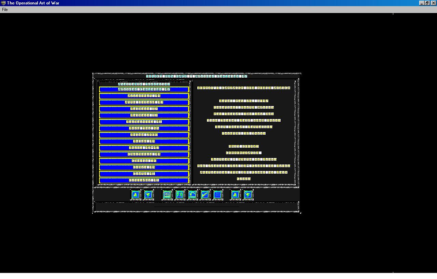Click the two-figures players icon
The width and height of the screenshot is (437, 279).
point(180,195)
